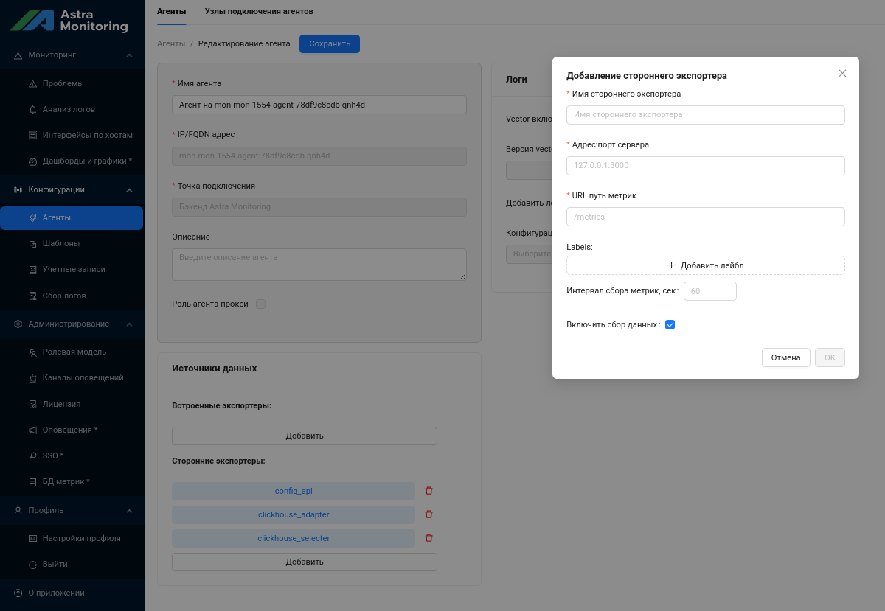Click the Astra Monitoring logo

click(x=70, y=20)
